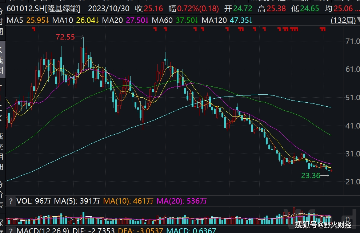Click the 71.0 price axis label
This screenshot has width=360, height=233.
tap(352, 41)
